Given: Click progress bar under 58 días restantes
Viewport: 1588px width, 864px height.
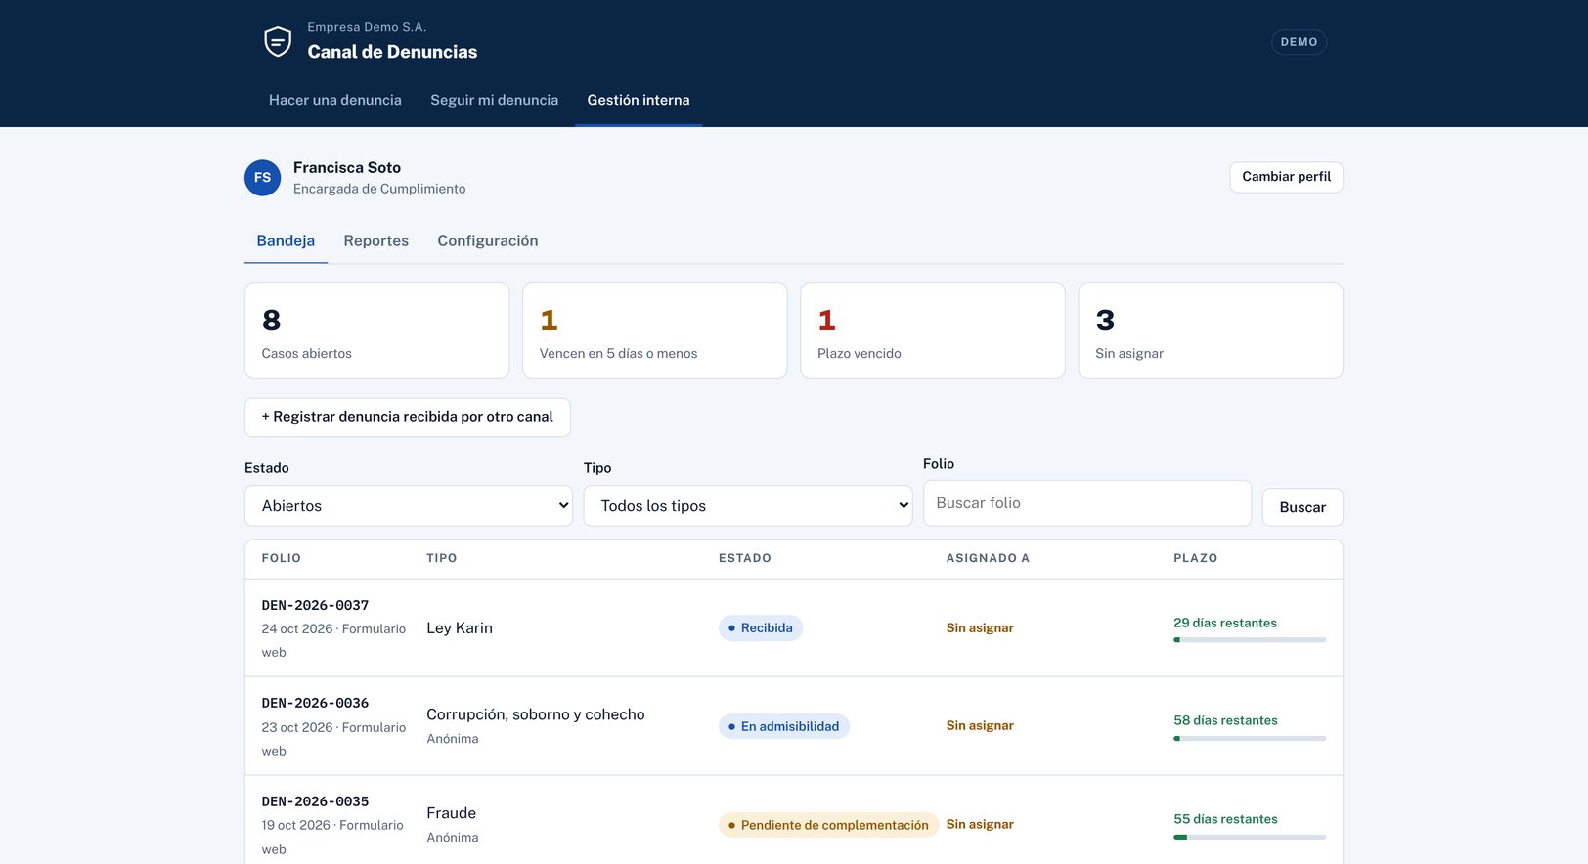Looking at the screenshot, I should coord(1250,739).
